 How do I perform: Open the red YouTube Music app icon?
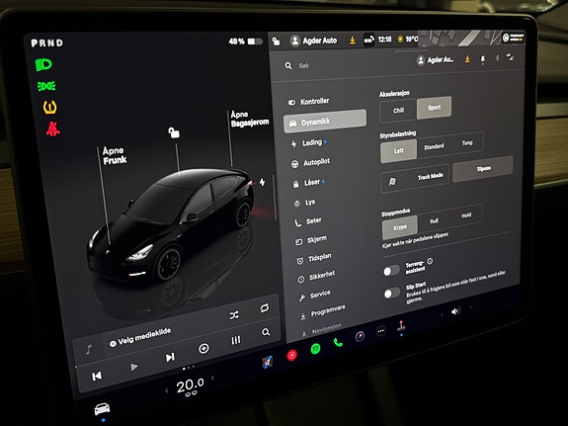coord(292,355)
